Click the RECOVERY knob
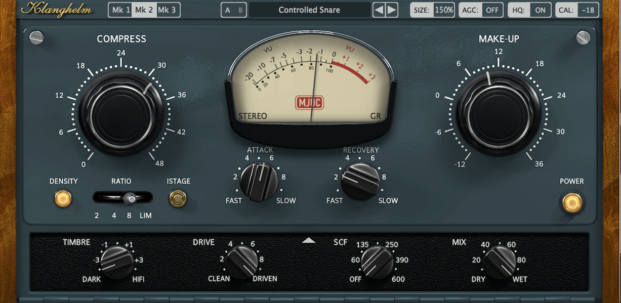The width and height of the screenshot is (621, 303). (360, 181)
